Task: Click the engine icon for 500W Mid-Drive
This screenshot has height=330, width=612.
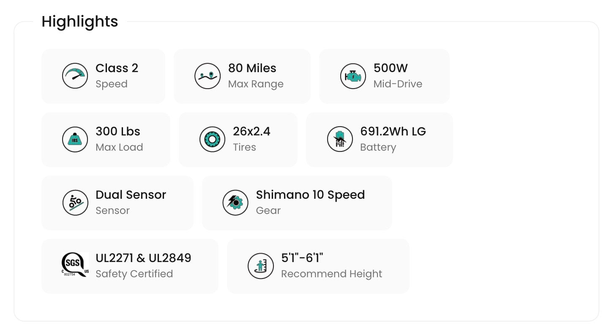Action: tap(353, 76)
